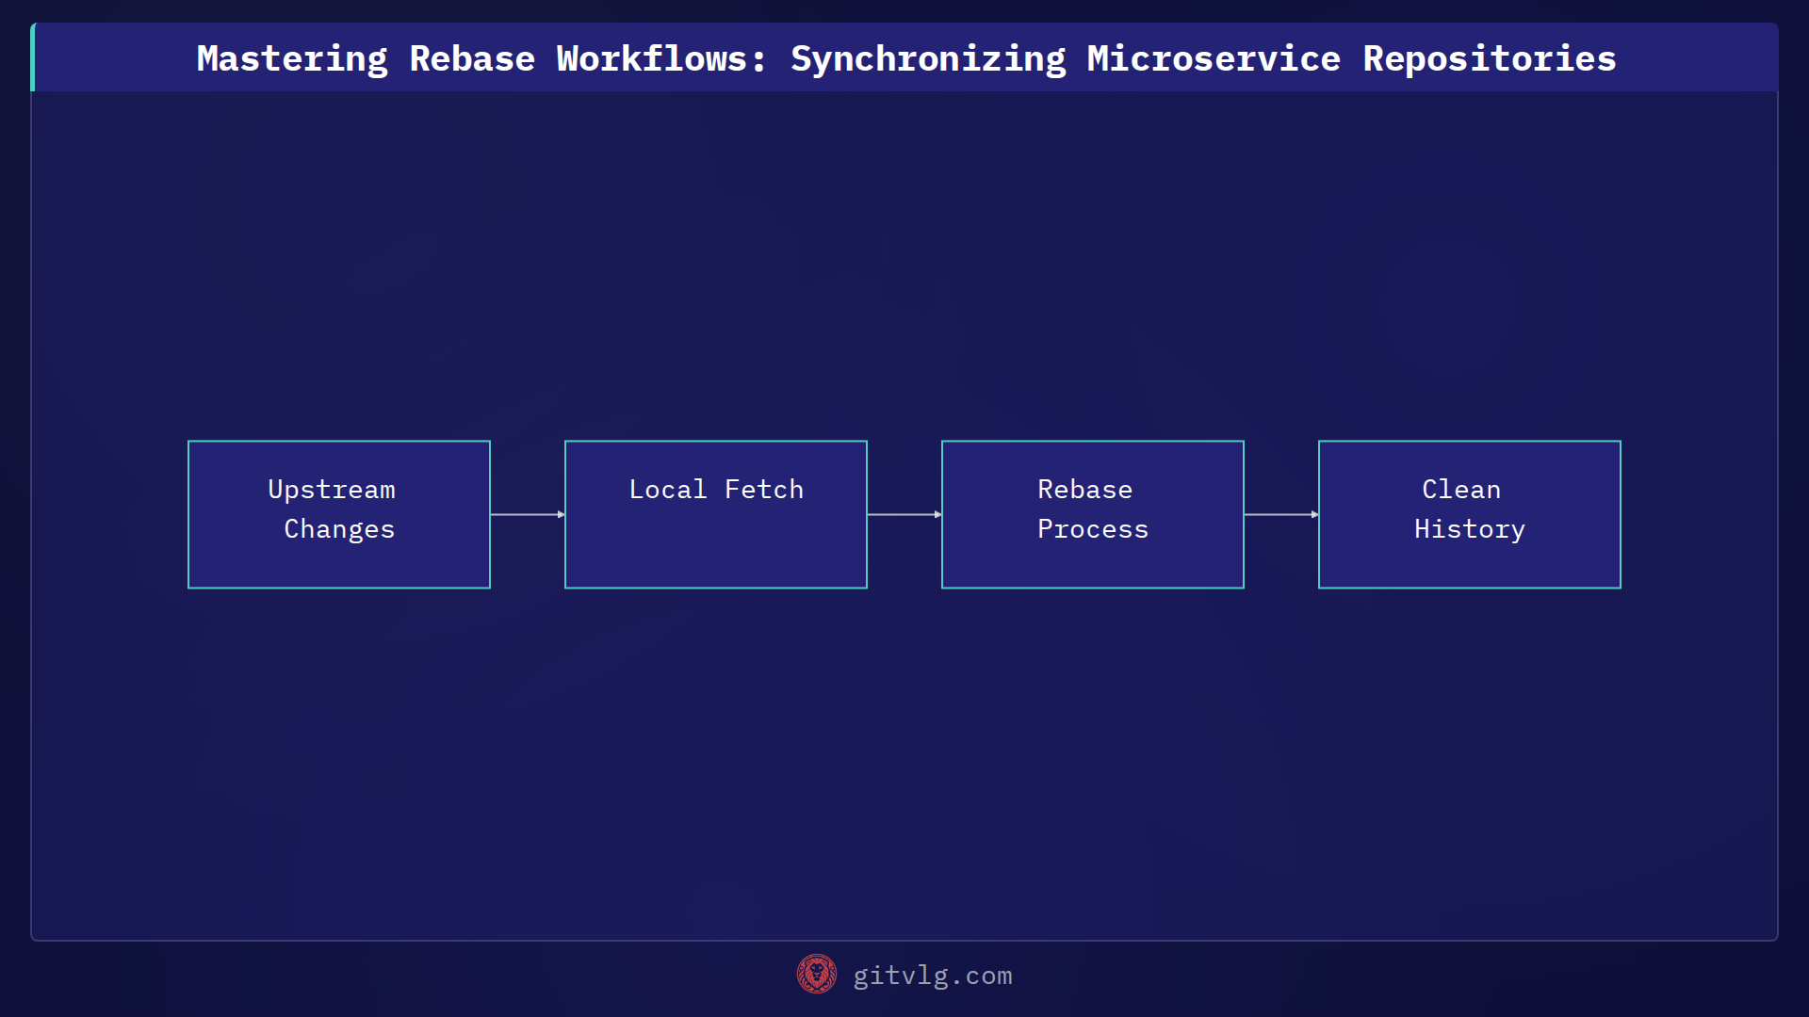Click the Mastering Rebase Workflows title

(905, 58)
